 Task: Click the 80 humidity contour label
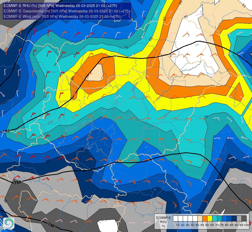click(x=244, y=57)
